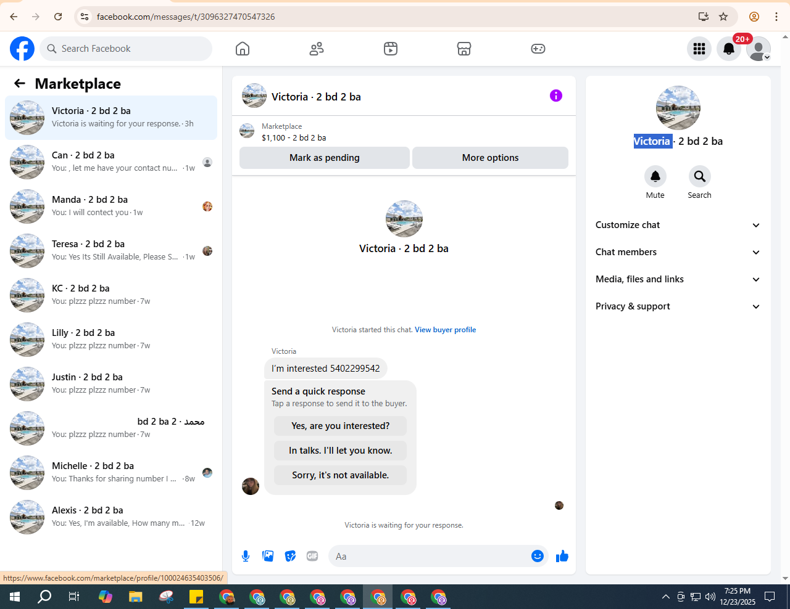Choose a sticker from the sticker icon
Viewport: 790px width, 609px height.
pos(290,556)
